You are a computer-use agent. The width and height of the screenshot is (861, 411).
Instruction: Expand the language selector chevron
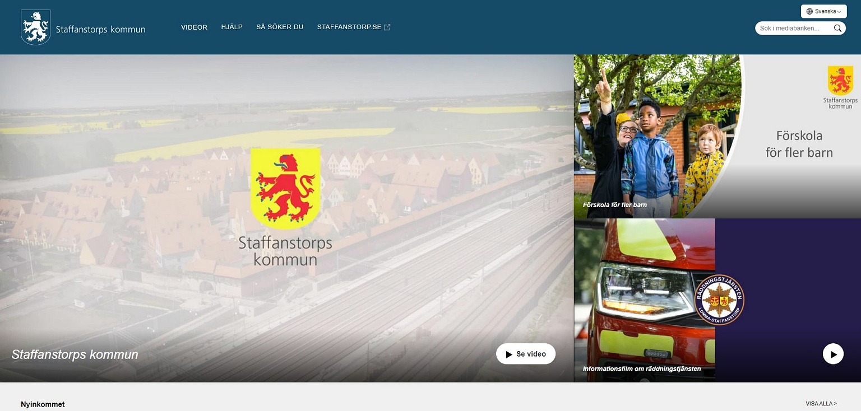(838, 11)
